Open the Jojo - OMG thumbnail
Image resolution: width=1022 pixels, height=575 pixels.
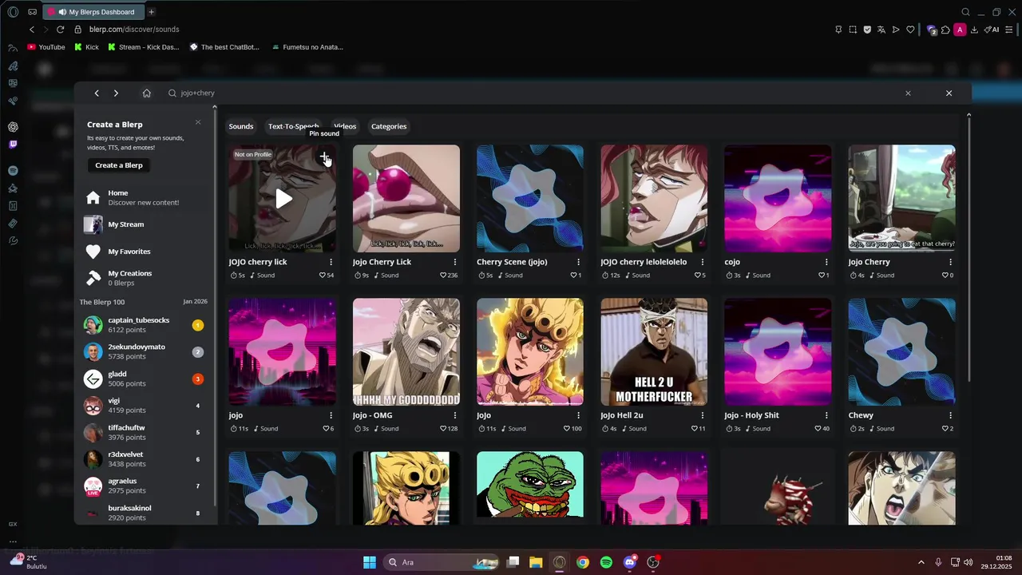click(406, 352)
